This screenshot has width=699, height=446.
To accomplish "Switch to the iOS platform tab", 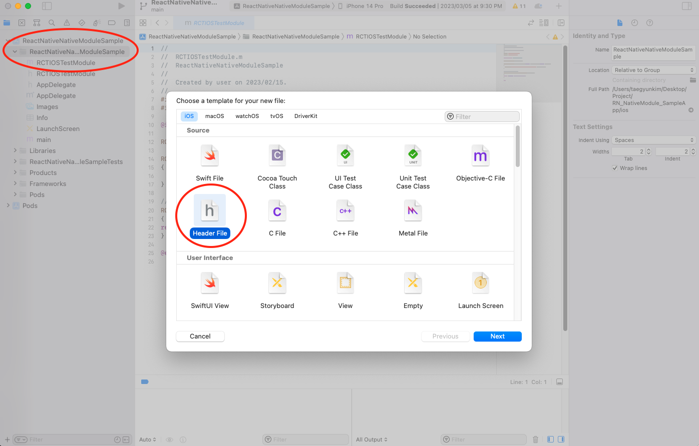I will point(189,116).
